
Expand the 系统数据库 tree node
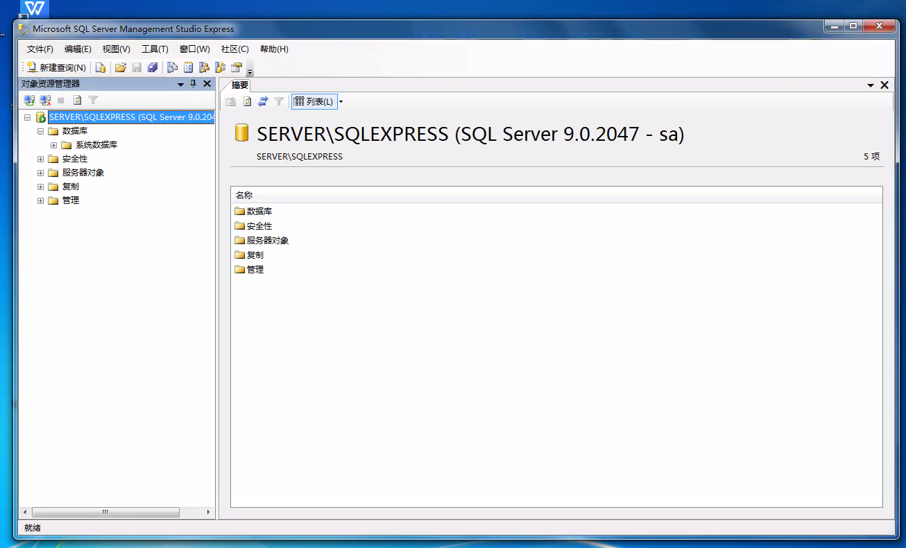[53, 145]
